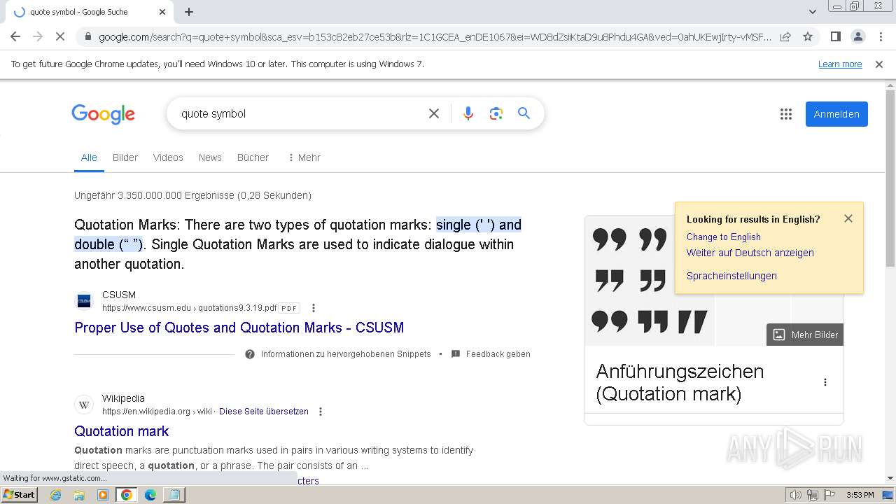Open Spracheinstellungen link
896x504 pixels.
[x=731, y=276]
